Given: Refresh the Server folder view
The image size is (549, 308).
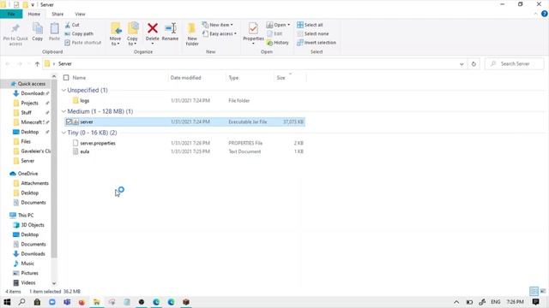Looking at the screenshot, I should (474, 64).
